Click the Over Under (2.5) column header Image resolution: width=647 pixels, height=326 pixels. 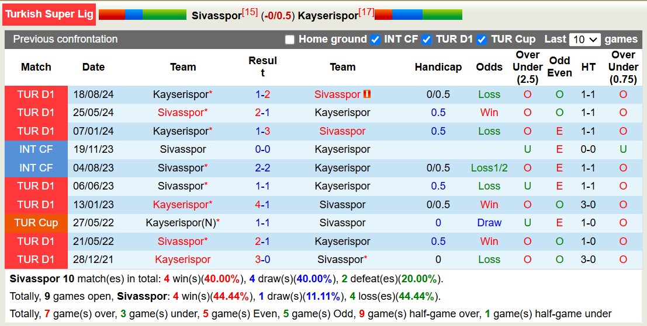[x=527, y=67]
